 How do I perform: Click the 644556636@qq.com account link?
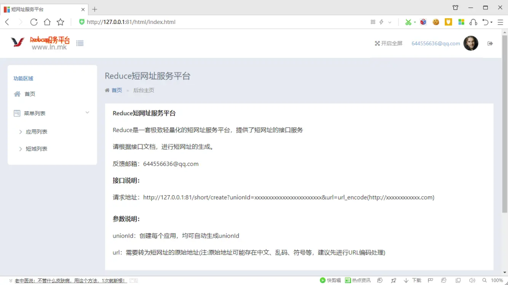pos(436,43)
